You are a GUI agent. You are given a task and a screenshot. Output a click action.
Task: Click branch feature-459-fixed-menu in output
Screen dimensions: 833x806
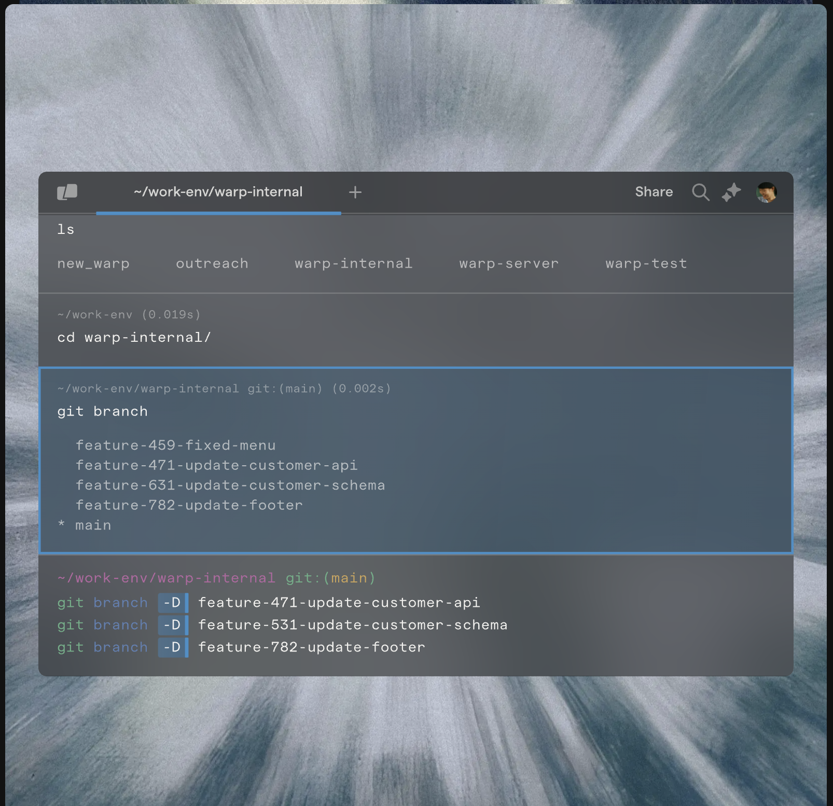[175, 446]
